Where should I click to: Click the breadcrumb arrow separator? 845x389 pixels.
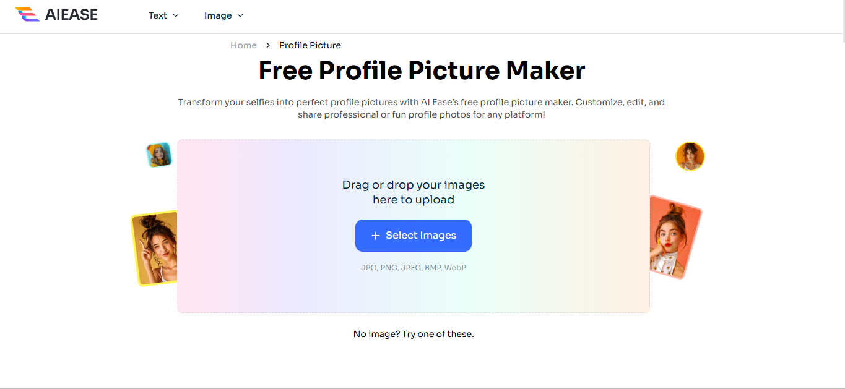pyautogui.click(x=268, y=45)
